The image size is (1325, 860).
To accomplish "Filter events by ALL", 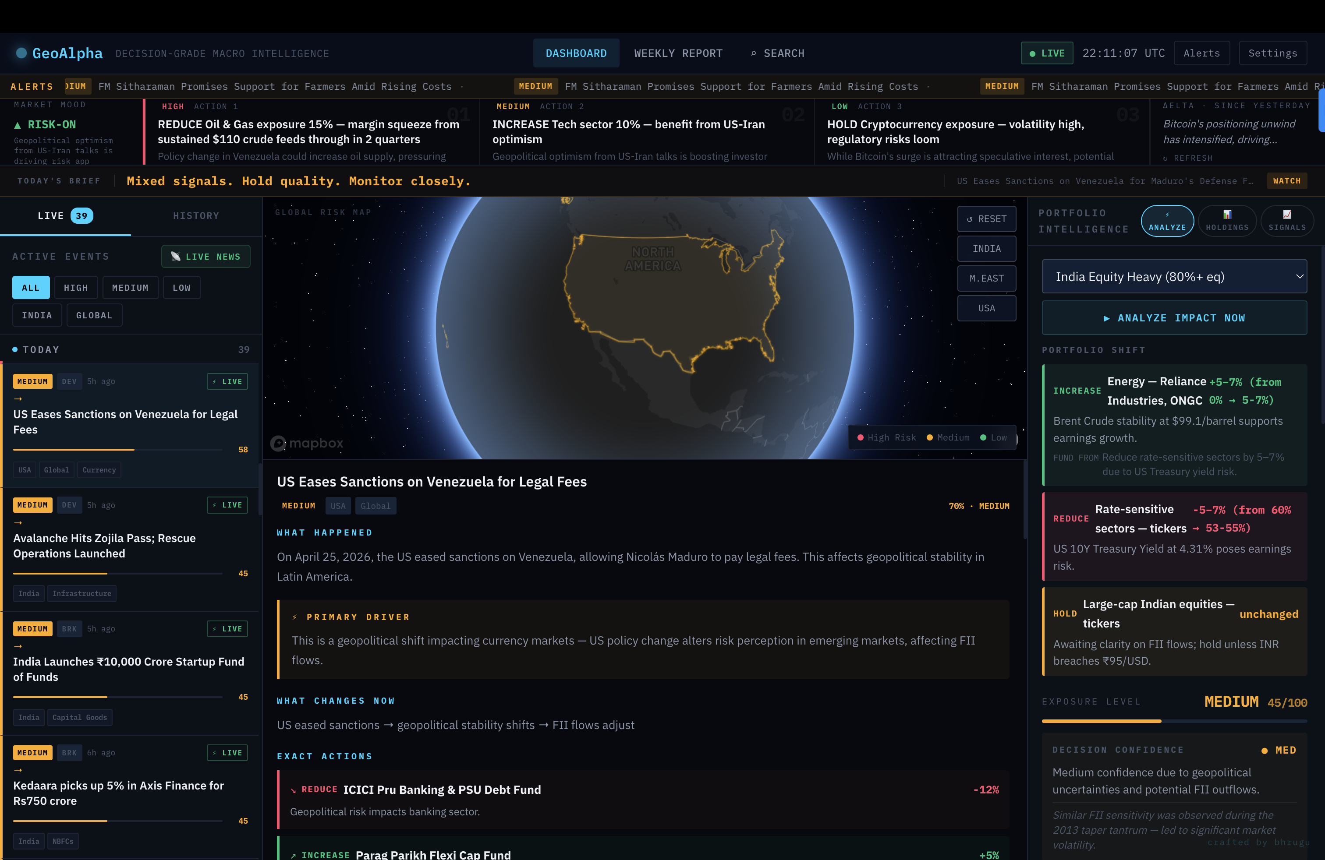I will coord(31,288).
